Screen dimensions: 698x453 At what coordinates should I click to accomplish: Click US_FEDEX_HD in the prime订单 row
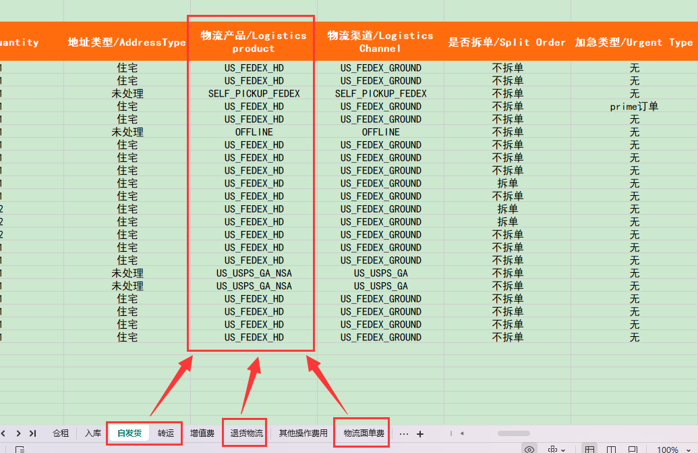(254, 107)
